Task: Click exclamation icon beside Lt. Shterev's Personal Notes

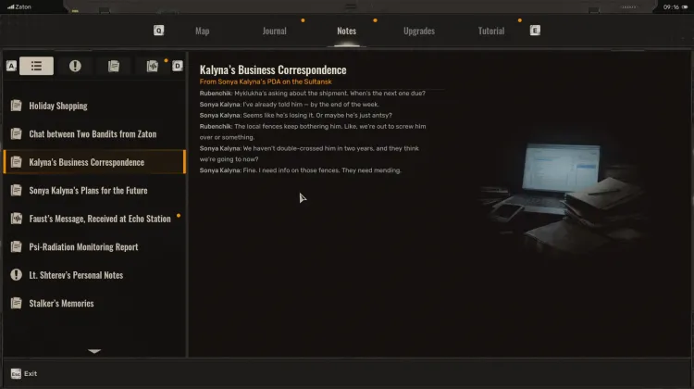Action: (17, 275)
